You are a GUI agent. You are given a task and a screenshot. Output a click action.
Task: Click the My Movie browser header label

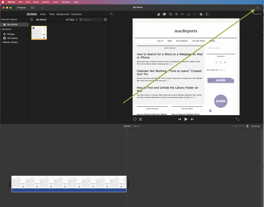(41, 20)
